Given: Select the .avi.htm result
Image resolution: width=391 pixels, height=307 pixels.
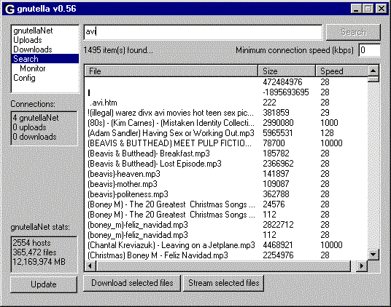Looking at the screenshot, I should (226, 103).
